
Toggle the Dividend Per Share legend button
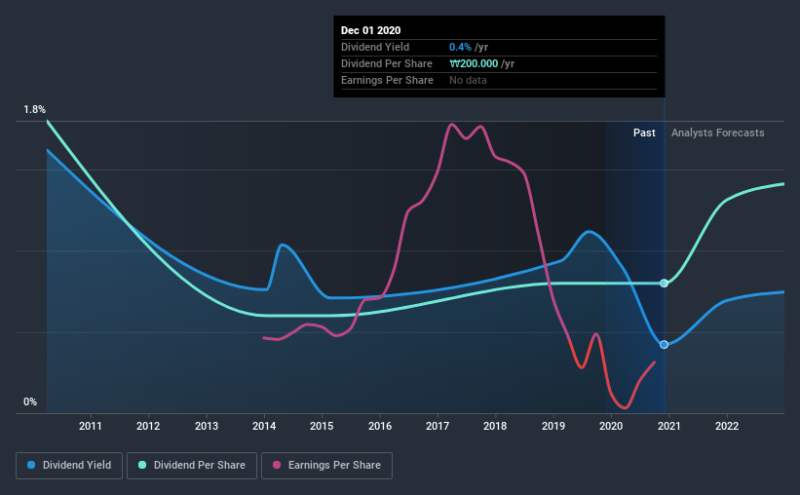pyautogui.click(x=192, y=466)
